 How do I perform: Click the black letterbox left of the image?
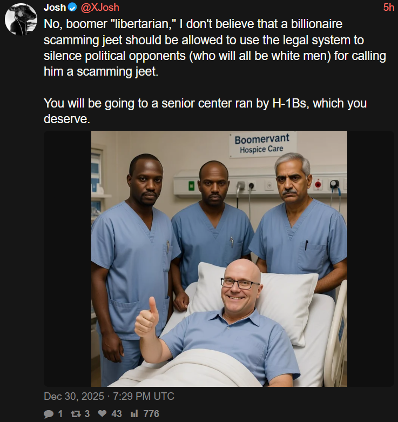[x=68, y=259]
